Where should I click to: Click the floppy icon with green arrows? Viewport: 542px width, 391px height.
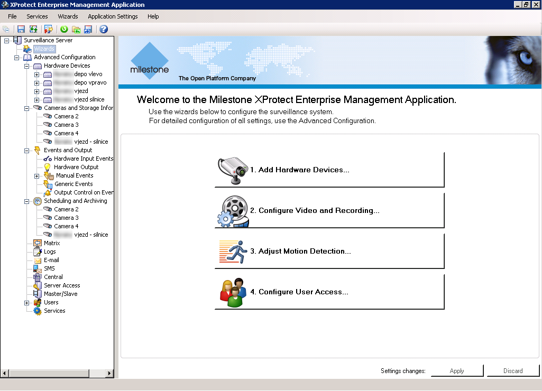[x=33, y=30]
